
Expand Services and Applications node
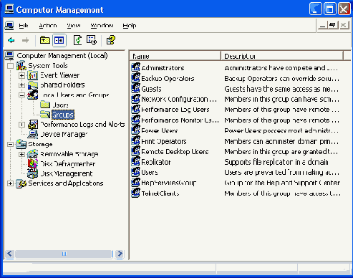click(10, 183)
